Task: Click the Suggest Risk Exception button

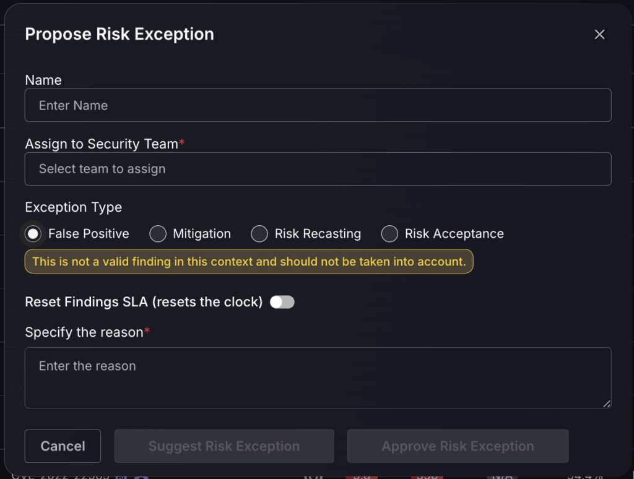Action: [x=224, y=446]
